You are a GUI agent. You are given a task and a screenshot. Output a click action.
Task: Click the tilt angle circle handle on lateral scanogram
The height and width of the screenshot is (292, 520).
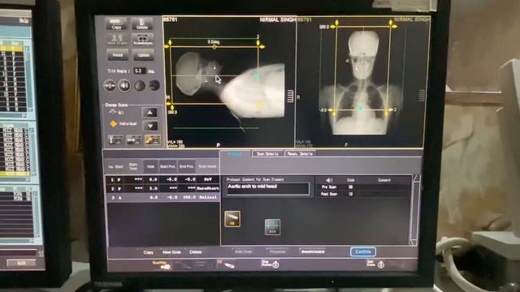214,47
